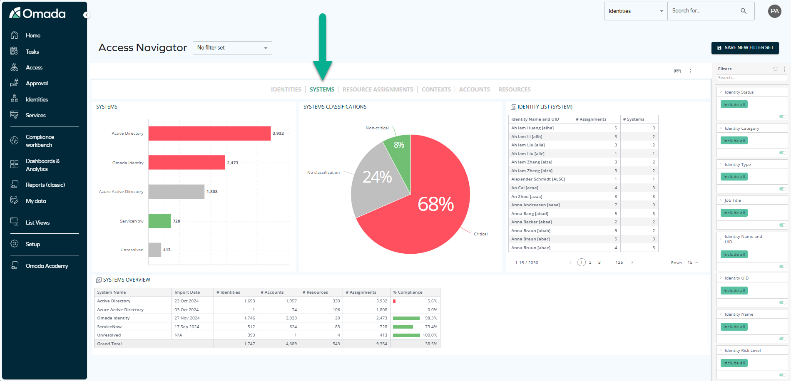Expand the Identity Category filter
The width and height of the screenshot is (791, 381).
(721, 128)
